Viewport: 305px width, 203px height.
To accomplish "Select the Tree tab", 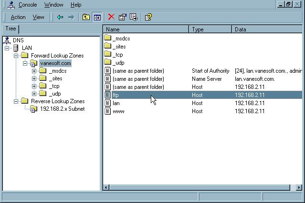I will tap(10, 29).
